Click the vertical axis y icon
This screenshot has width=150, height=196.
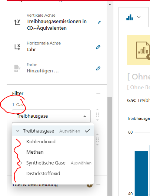[17, 22]
